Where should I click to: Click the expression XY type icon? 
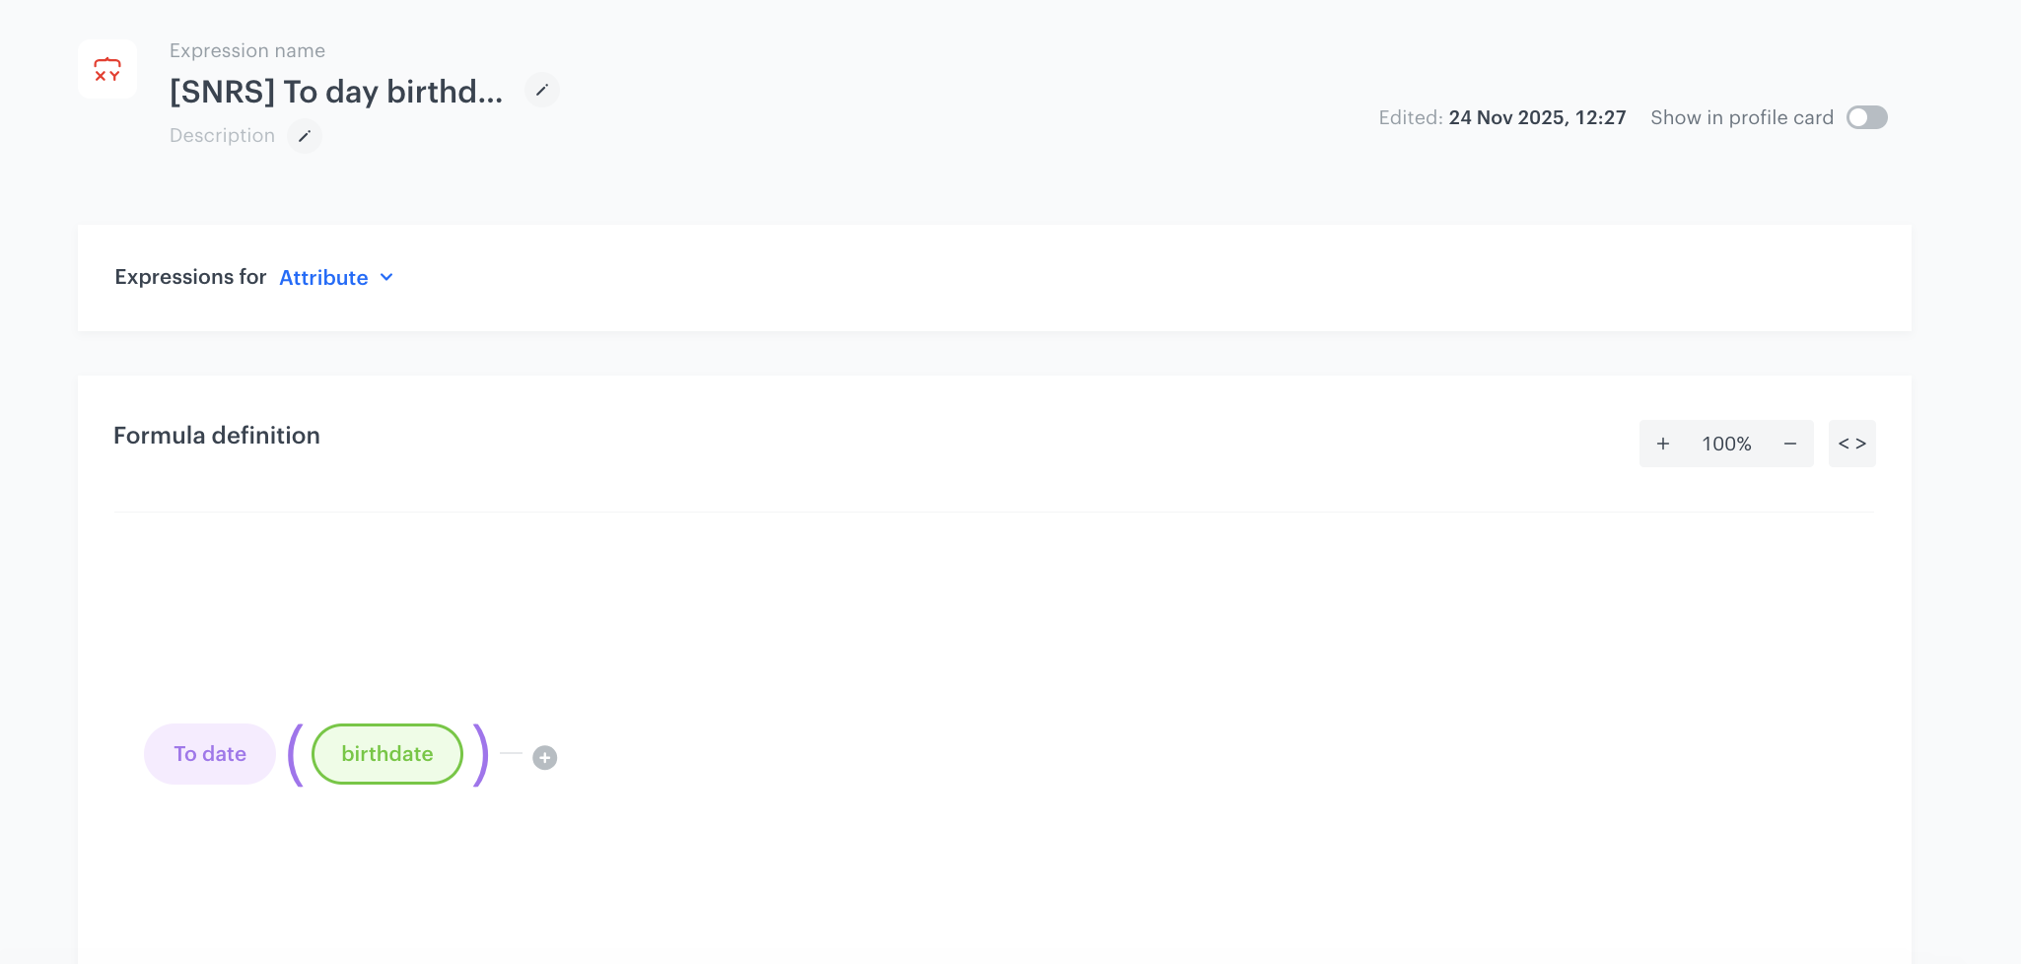pos(107,70)
